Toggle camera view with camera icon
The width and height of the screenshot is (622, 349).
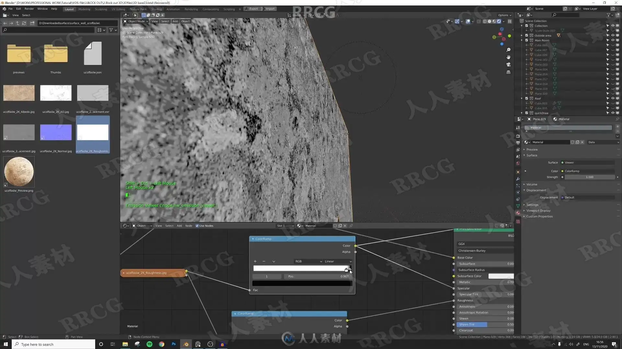(508, 65)
